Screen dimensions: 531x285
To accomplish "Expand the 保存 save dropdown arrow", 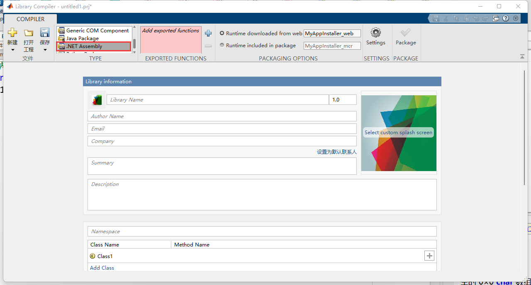I will [44, 49].
